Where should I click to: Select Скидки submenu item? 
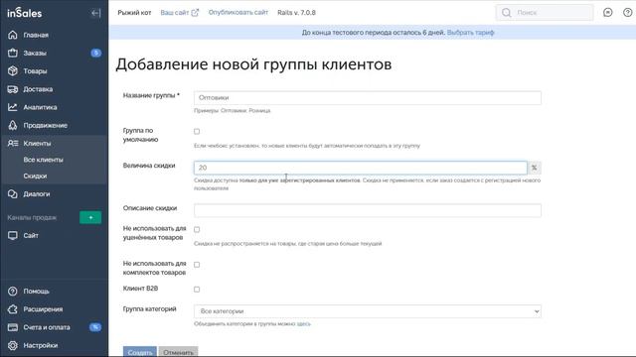[x=35, y=176]
